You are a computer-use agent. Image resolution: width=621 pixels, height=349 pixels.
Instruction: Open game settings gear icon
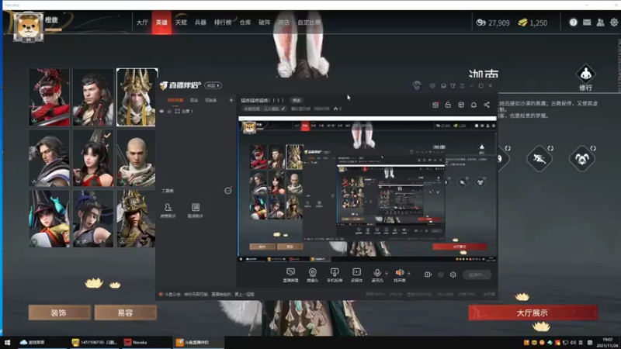614,22
